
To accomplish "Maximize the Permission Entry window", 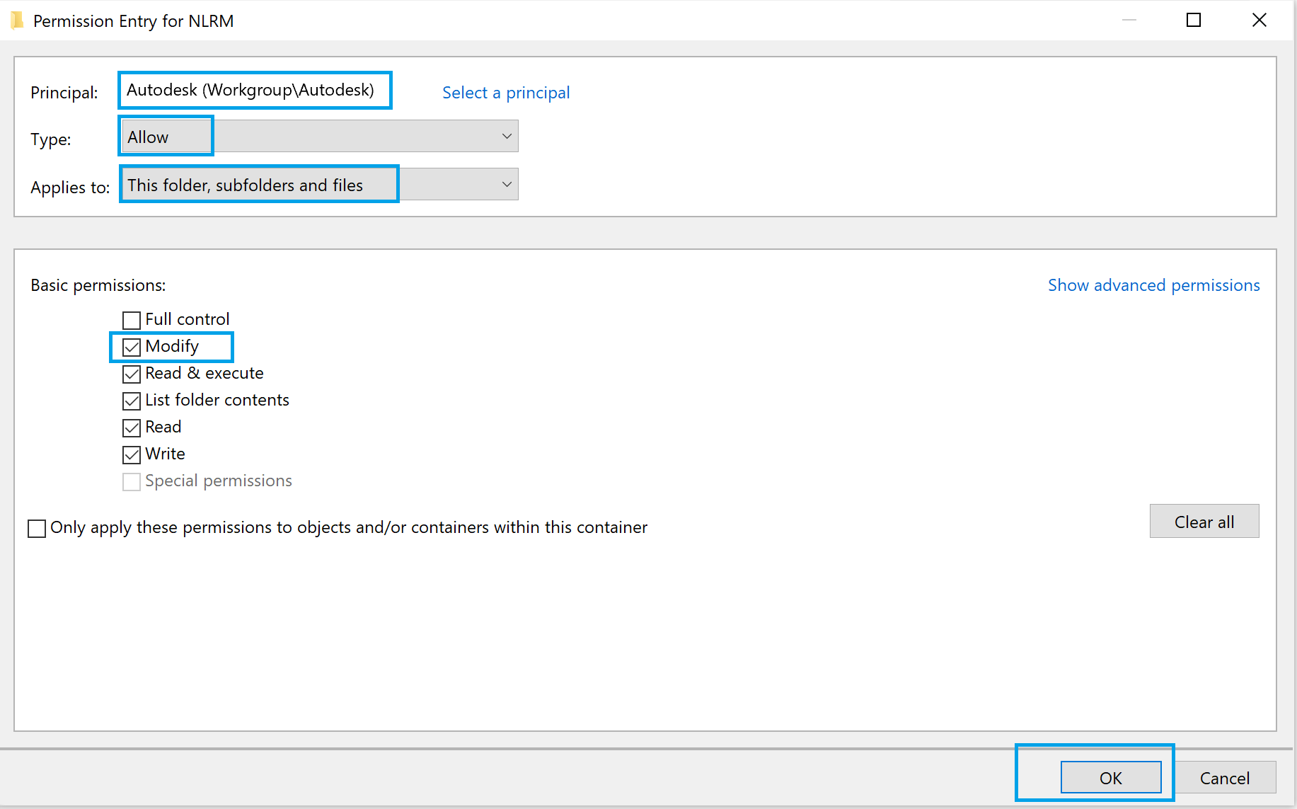I will [x=1193, y=21].
